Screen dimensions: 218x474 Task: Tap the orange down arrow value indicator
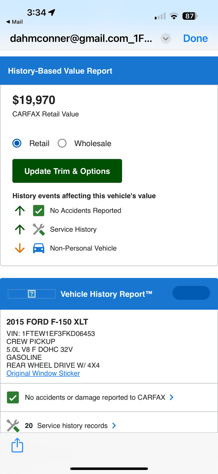[x=20, y=248]
